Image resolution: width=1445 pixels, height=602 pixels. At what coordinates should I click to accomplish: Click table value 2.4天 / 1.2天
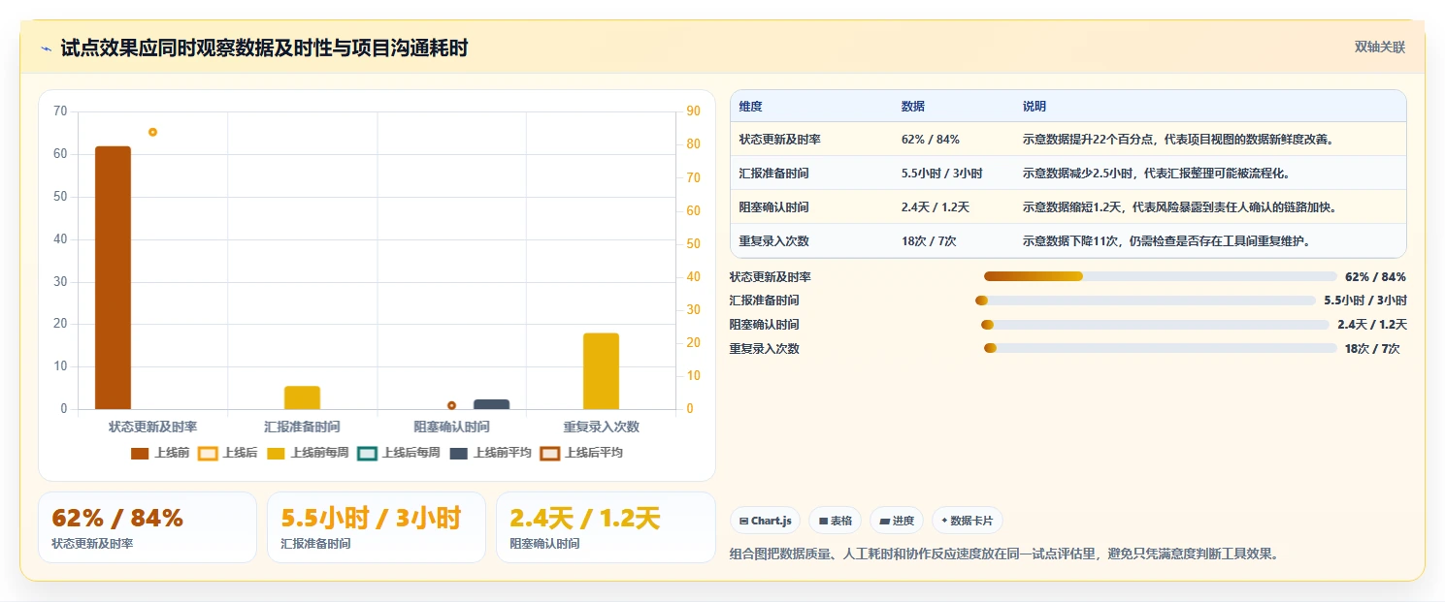(935, 207)
